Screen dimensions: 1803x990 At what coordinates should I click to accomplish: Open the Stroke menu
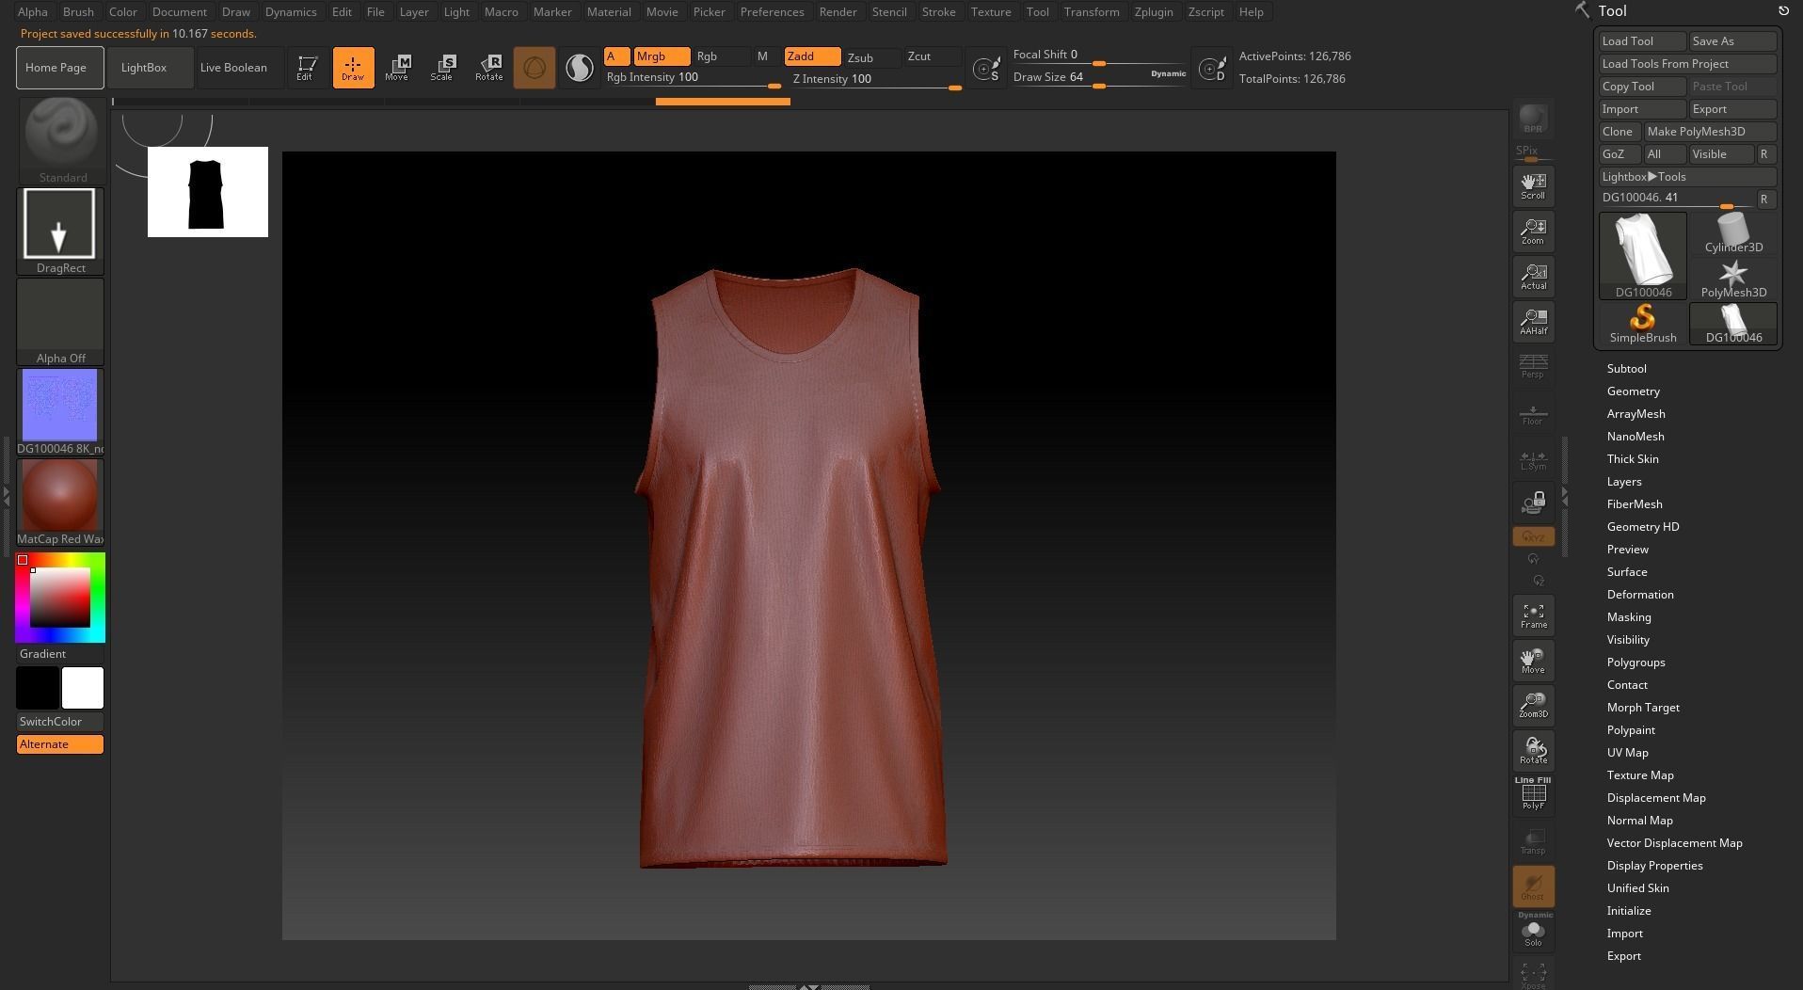938,12
